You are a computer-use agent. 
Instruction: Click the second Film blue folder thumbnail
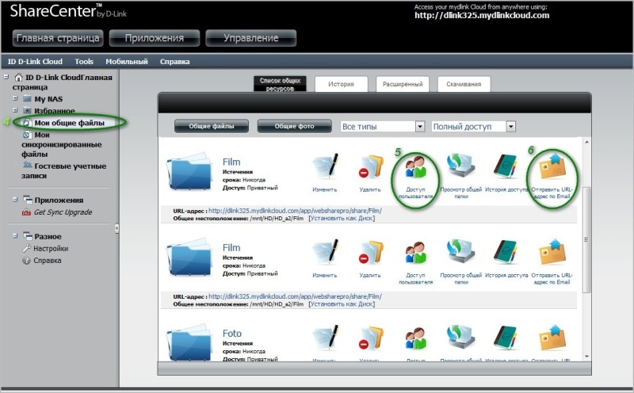pos(189,258)
